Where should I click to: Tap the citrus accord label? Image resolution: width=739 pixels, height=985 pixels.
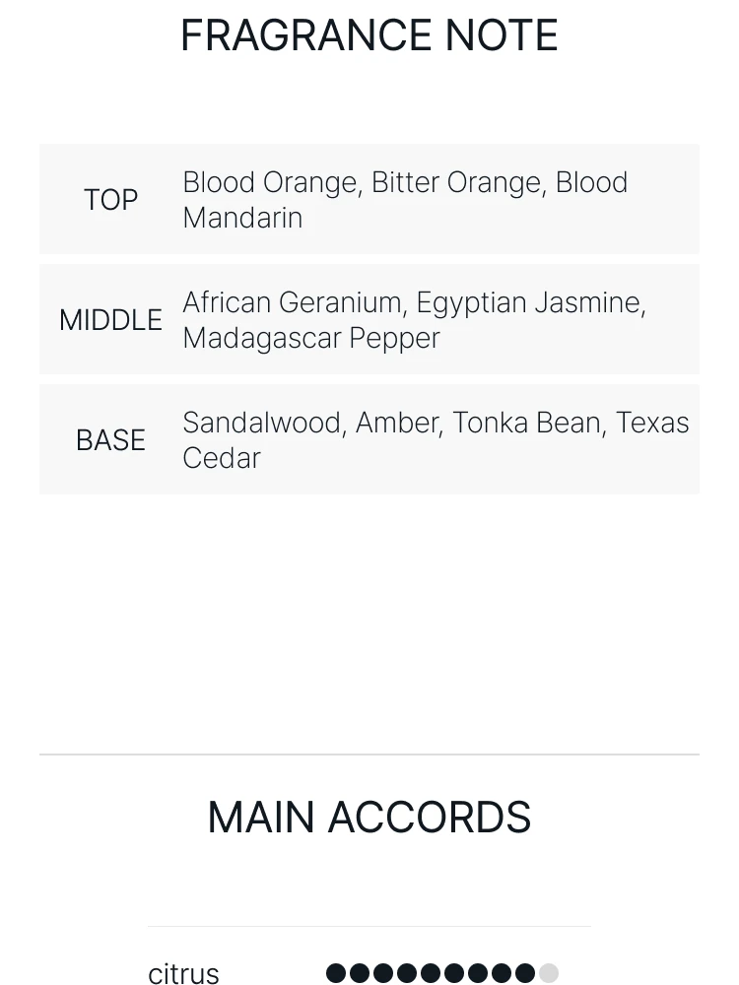pos(183,973)
